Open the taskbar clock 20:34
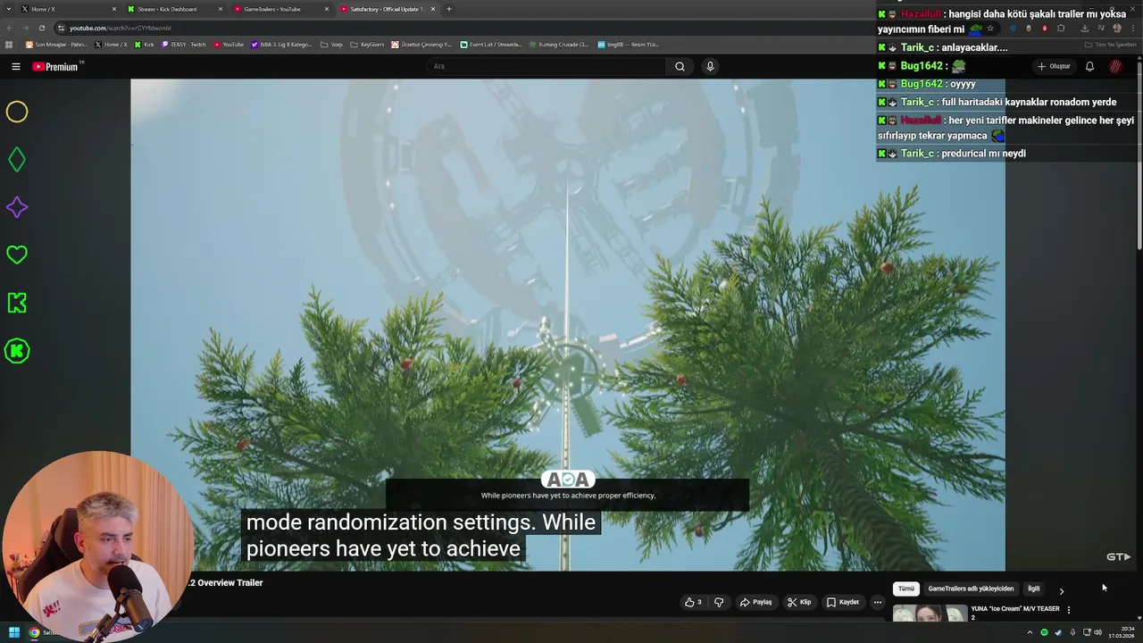Viewport: 1143px width, 643px height. point(1122,632)
